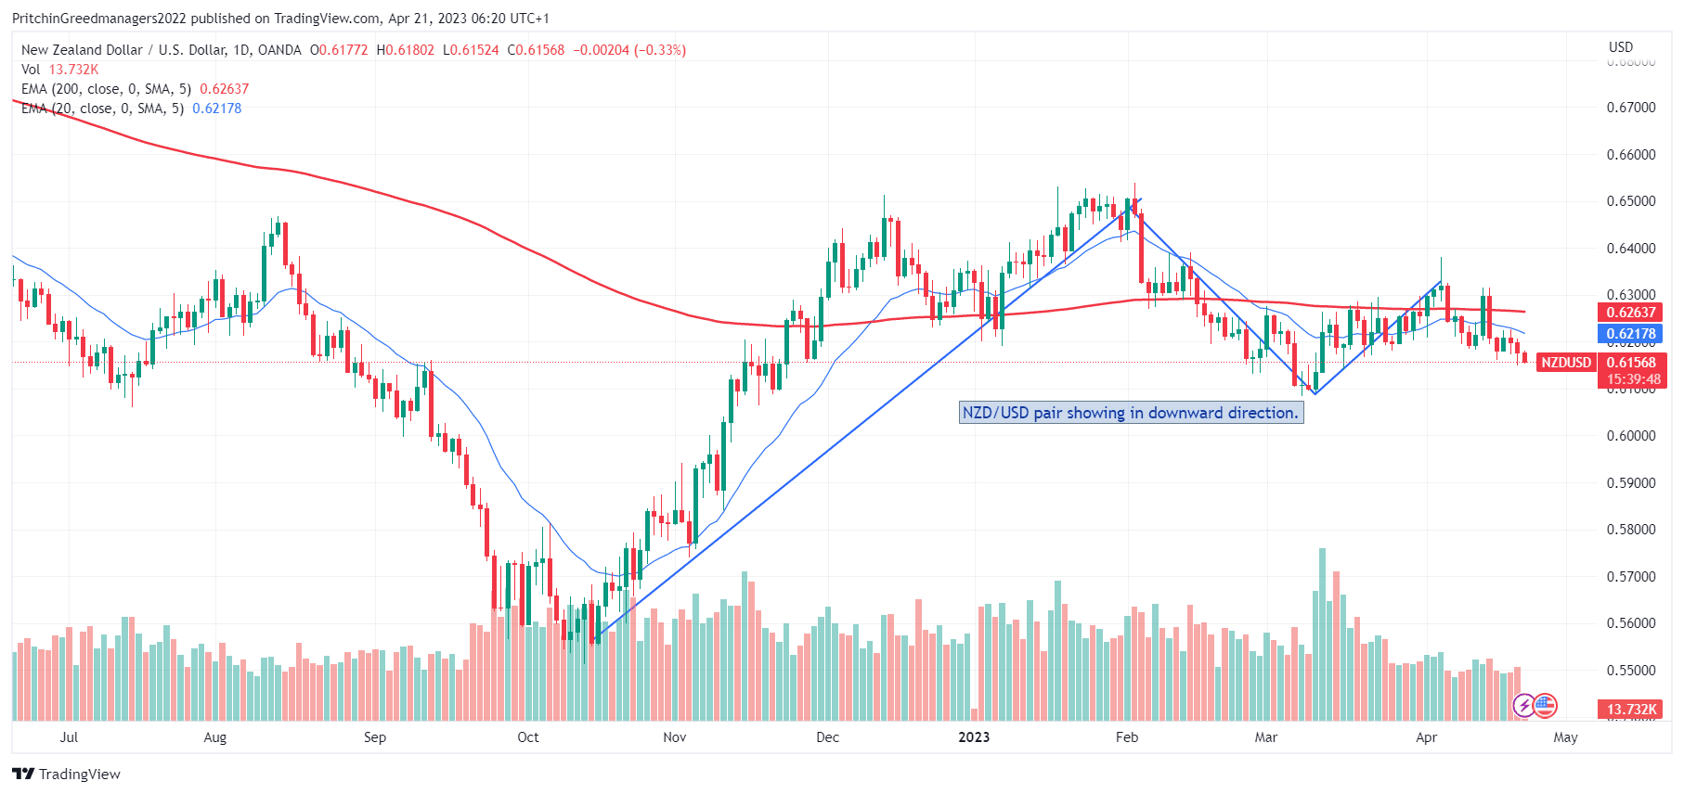
Task: Click the 0.66000 price axis label
Action: [1631, 154]
